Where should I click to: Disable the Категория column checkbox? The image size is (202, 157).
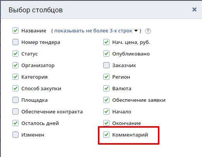click(15, 77)
